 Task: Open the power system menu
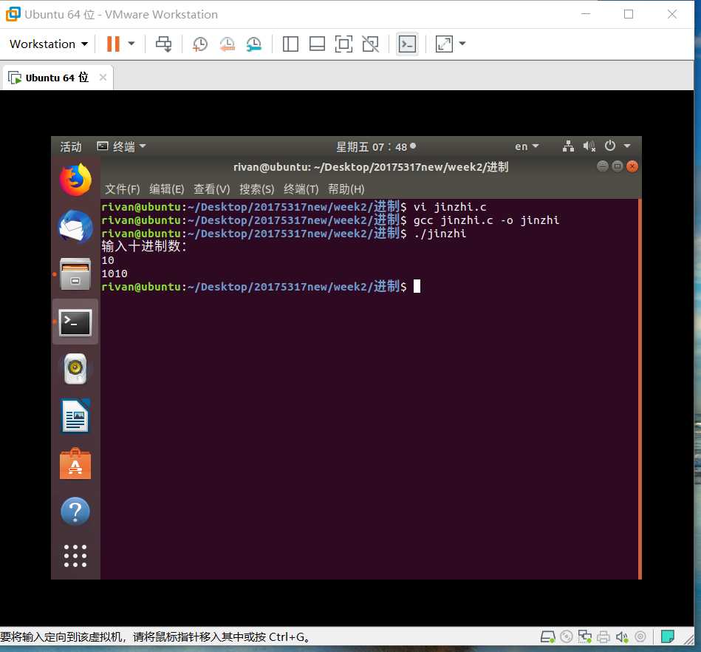point(617,146)
